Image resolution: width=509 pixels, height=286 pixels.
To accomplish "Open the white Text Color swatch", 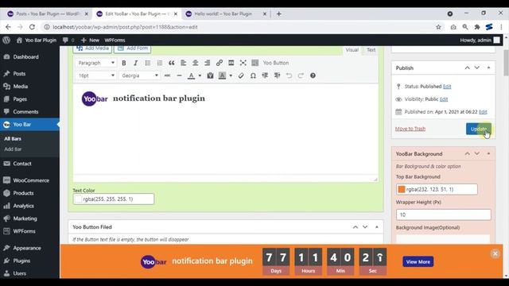I will 78,199.
